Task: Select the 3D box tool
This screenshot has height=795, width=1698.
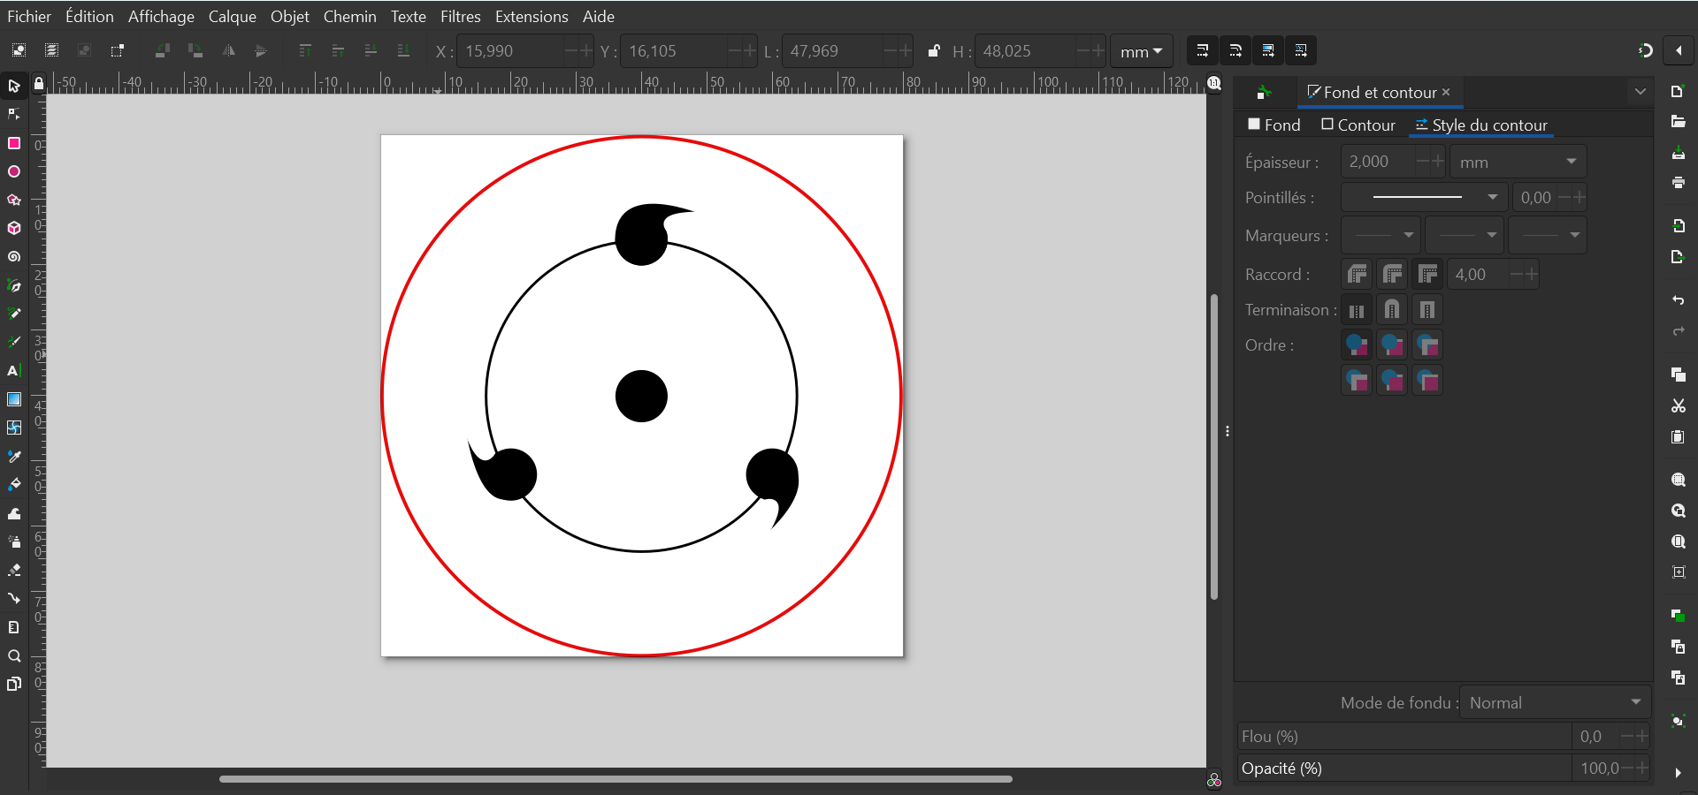Action: [x=14, y=228]
